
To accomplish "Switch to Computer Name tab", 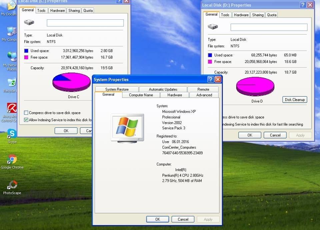I will click(141, 95).
